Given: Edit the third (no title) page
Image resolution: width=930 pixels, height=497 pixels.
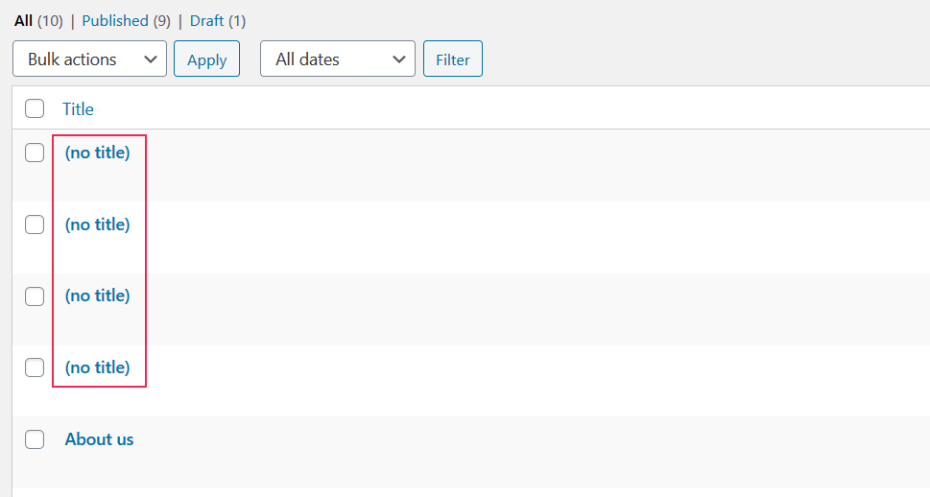Looking at the screenshot, I should point(97,296).
